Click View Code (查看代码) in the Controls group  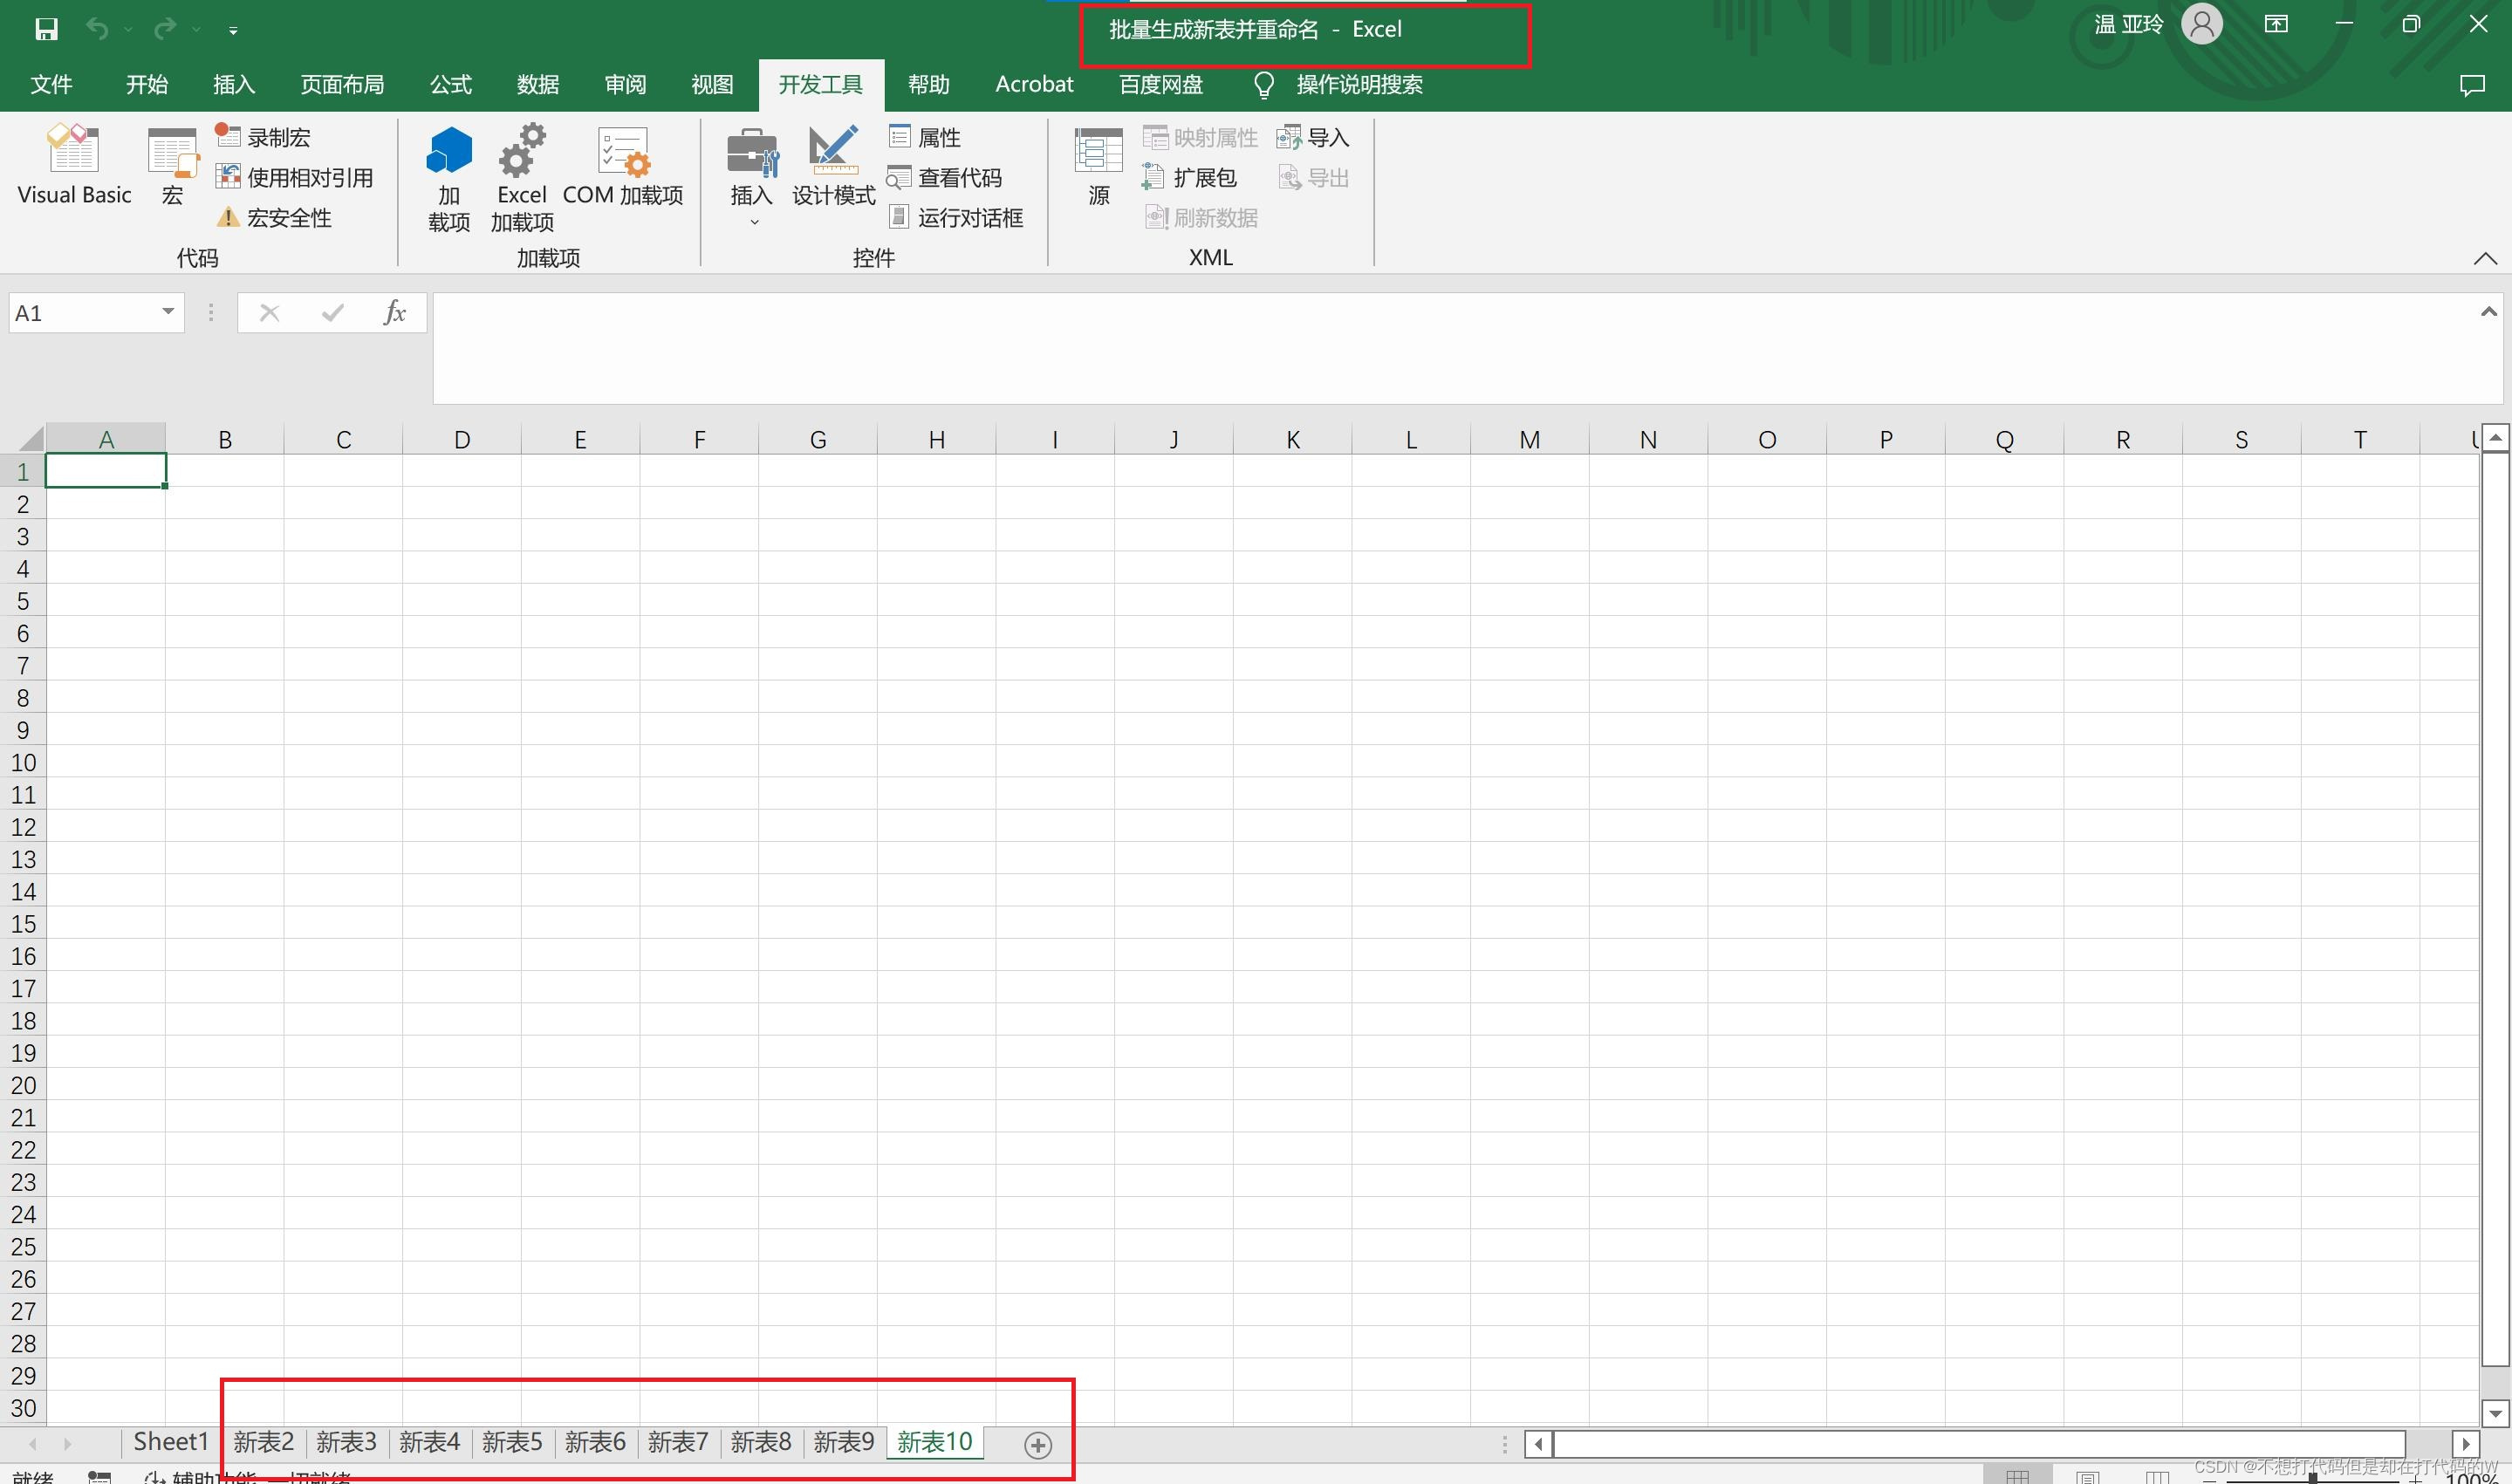pyautogui.click(x=945, y=177)
